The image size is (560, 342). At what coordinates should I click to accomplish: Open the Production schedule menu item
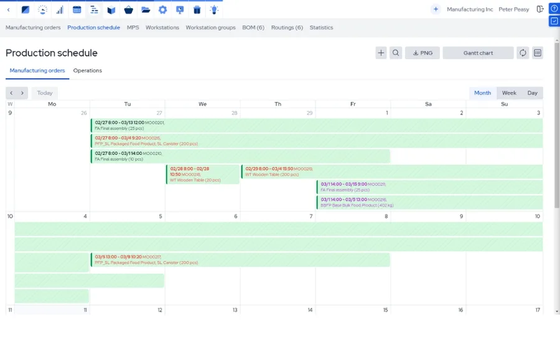click(93, 27)
